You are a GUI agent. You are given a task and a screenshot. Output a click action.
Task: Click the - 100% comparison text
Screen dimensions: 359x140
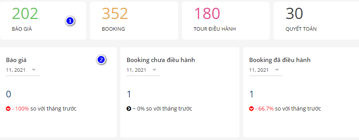[20, 109]
